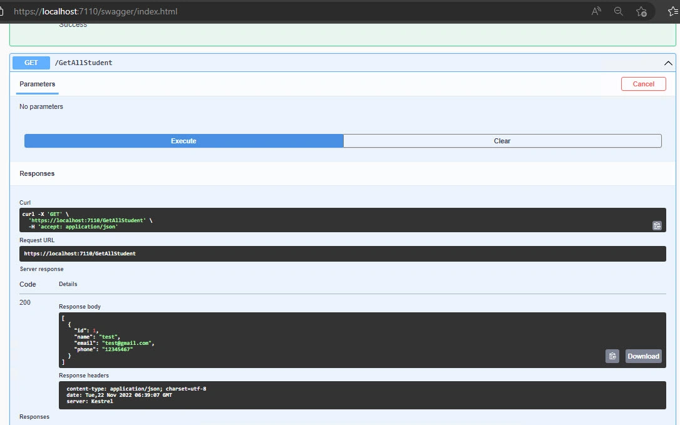Click the GET method badge
The height and width of the screenshot is (425, 680).
tap(31, 63)
